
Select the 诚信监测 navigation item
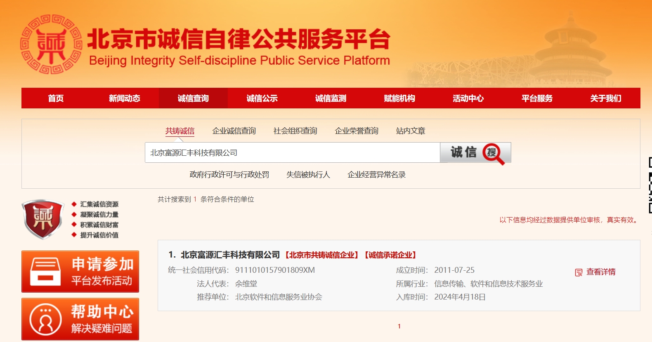[331, 98]
